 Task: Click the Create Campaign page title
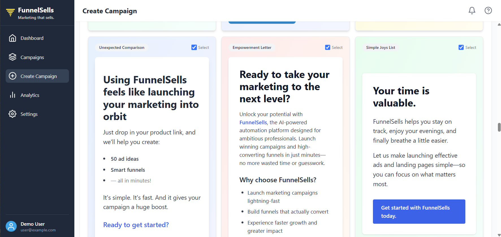[x=110, y=11]
